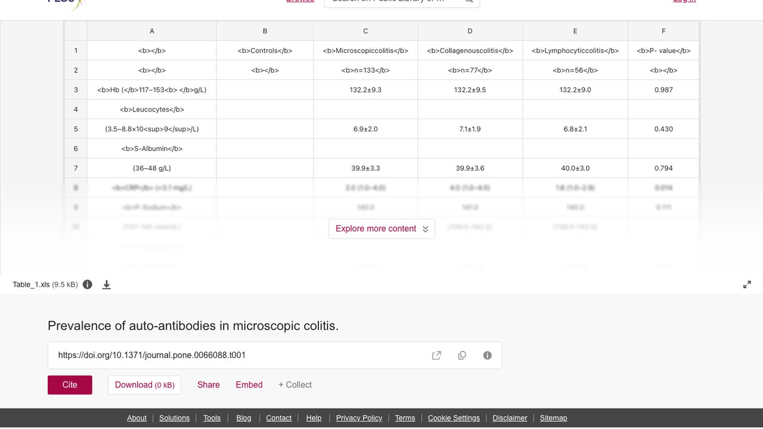The height and width of the screenshot is (429, 763).
Task: Open the Disclaimer footer link
Action: (x=510, y=418)
